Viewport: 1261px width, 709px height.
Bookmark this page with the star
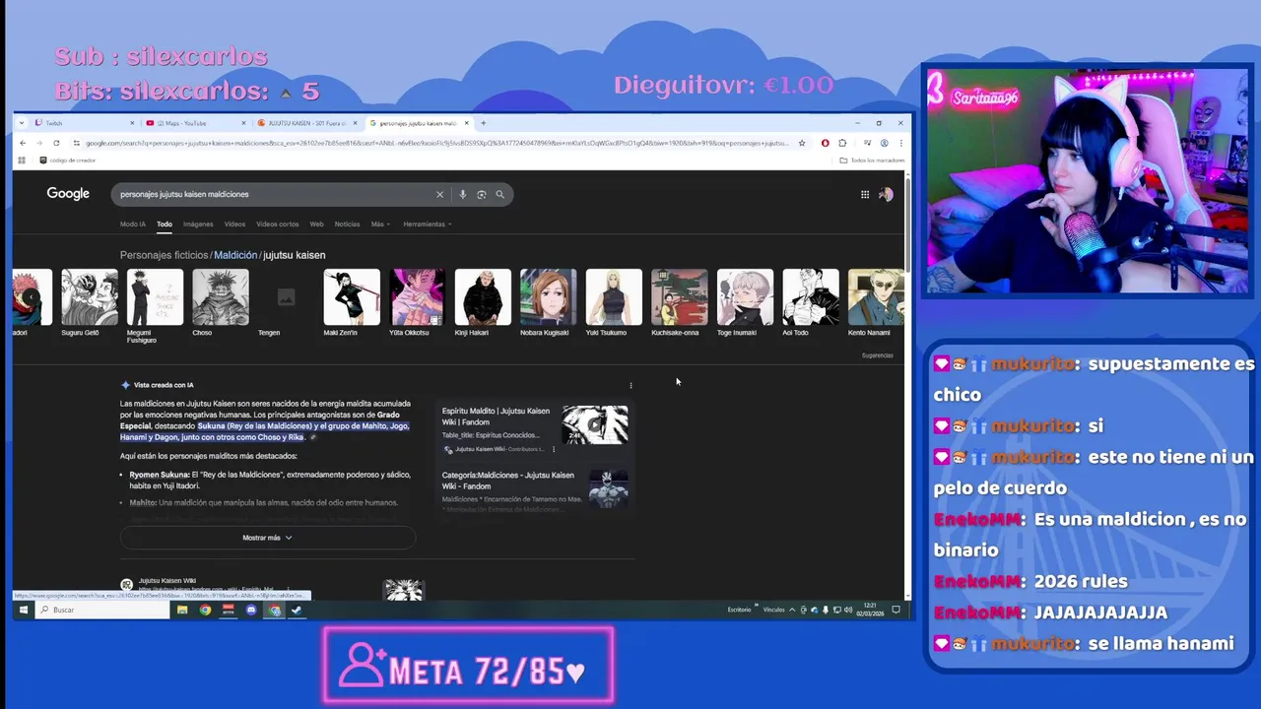(x=802, y=143)
